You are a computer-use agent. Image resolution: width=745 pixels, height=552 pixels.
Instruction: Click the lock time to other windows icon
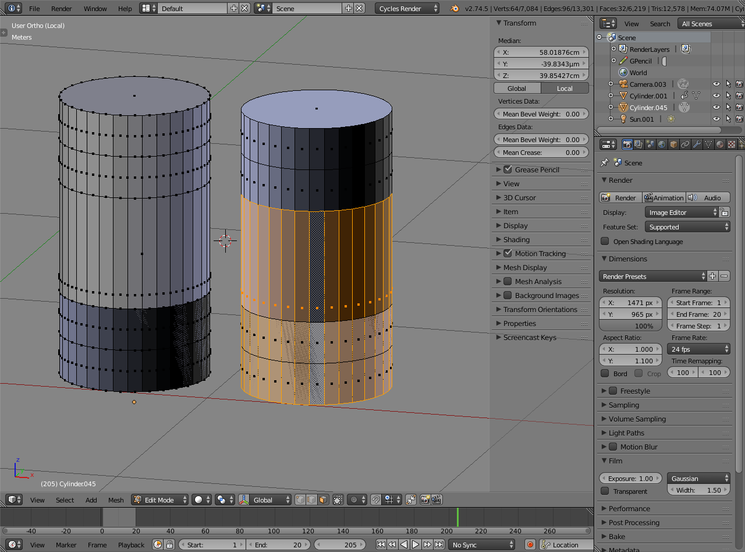169,545
